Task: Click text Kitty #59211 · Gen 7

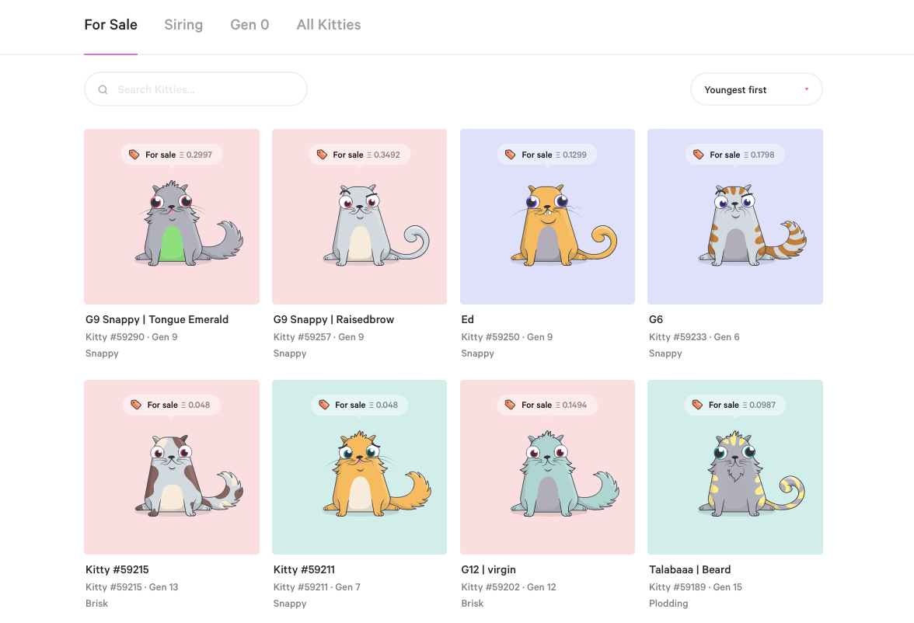Action: (x=316, y=586)
